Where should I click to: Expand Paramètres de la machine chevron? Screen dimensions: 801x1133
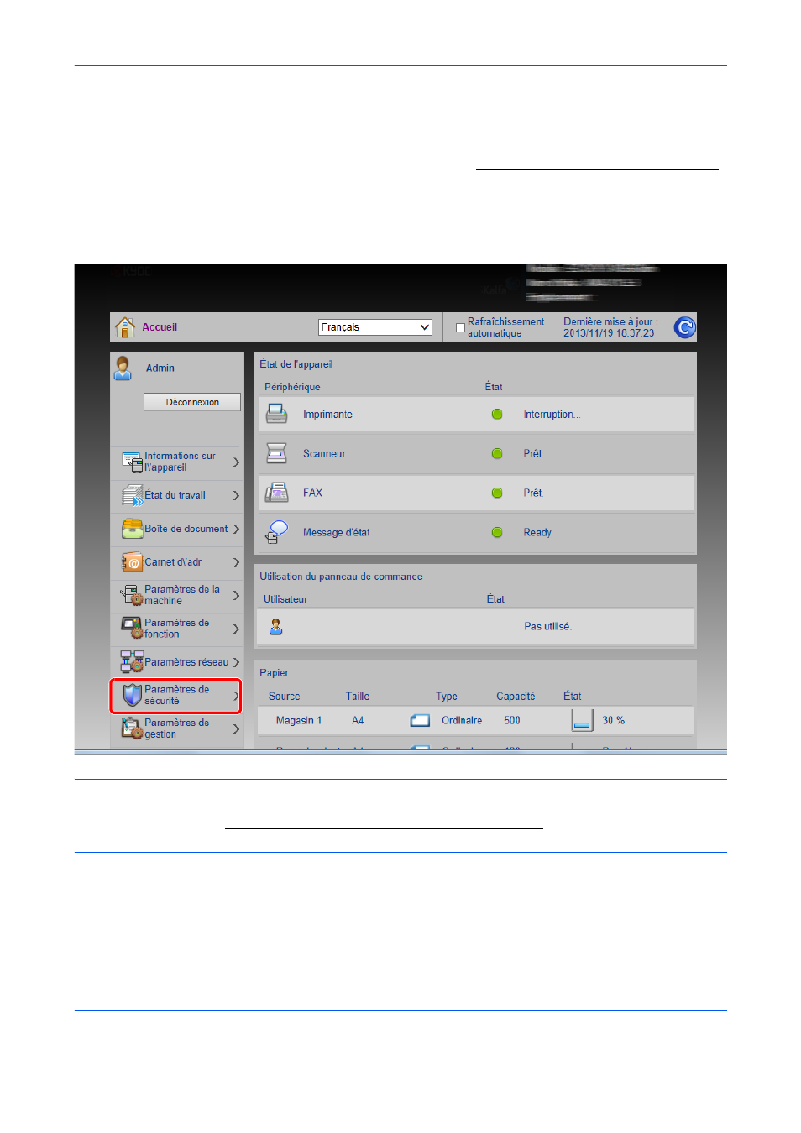[236, 596]
